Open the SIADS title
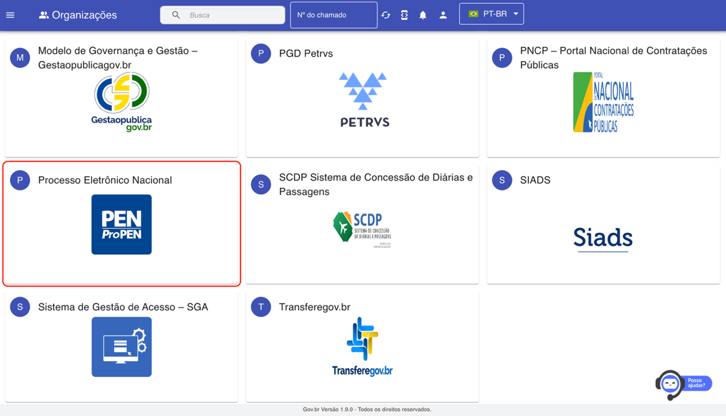Image resolution: width=726 pixels, height=416 pixels. [x=535, y=180]
